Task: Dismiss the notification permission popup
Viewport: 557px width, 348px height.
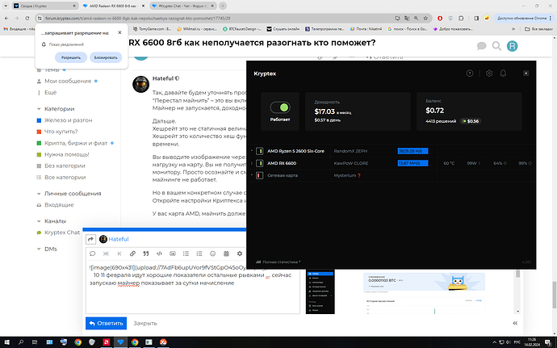Action: (x=119, y=33)
